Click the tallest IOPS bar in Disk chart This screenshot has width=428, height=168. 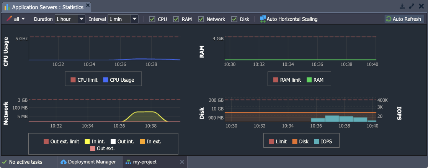coord(332,119)
